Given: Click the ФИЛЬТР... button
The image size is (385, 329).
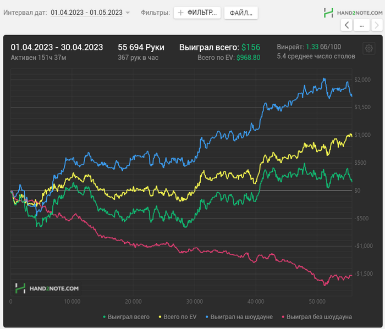Looking at the screenshot, I should [197, 13].
